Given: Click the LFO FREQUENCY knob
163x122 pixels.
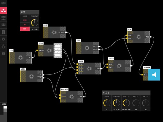Looking at the screenshot, I should pyautogui.click(x=35, y=23).
